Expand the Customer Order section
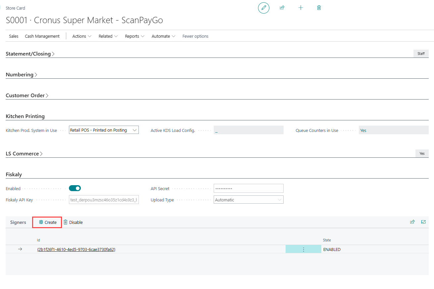The image size is (434, 289). [x=27, y=96]
